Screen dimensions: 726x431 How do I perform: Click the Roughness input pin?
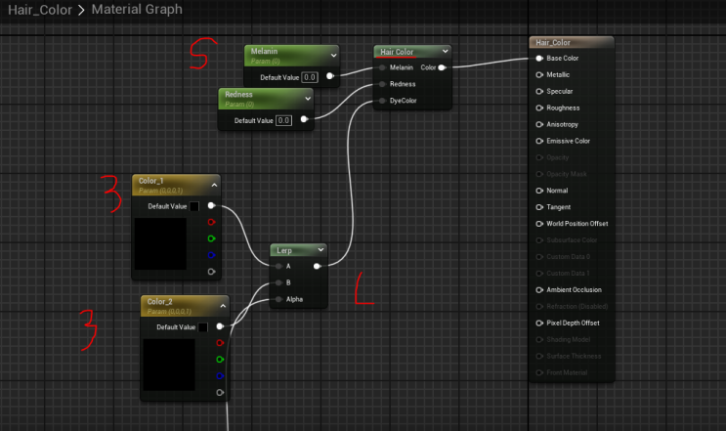click(x=539, y=108)
